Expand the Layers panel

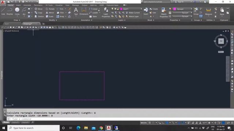tap(122, 20)
